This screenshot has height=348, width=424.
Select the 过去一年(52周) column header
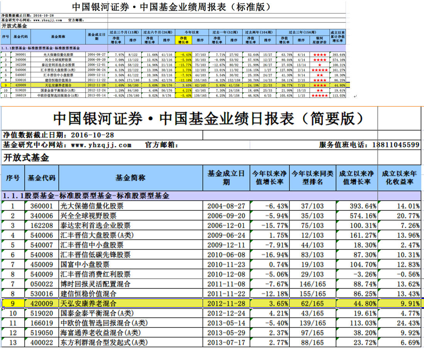[x=225, y=32]
